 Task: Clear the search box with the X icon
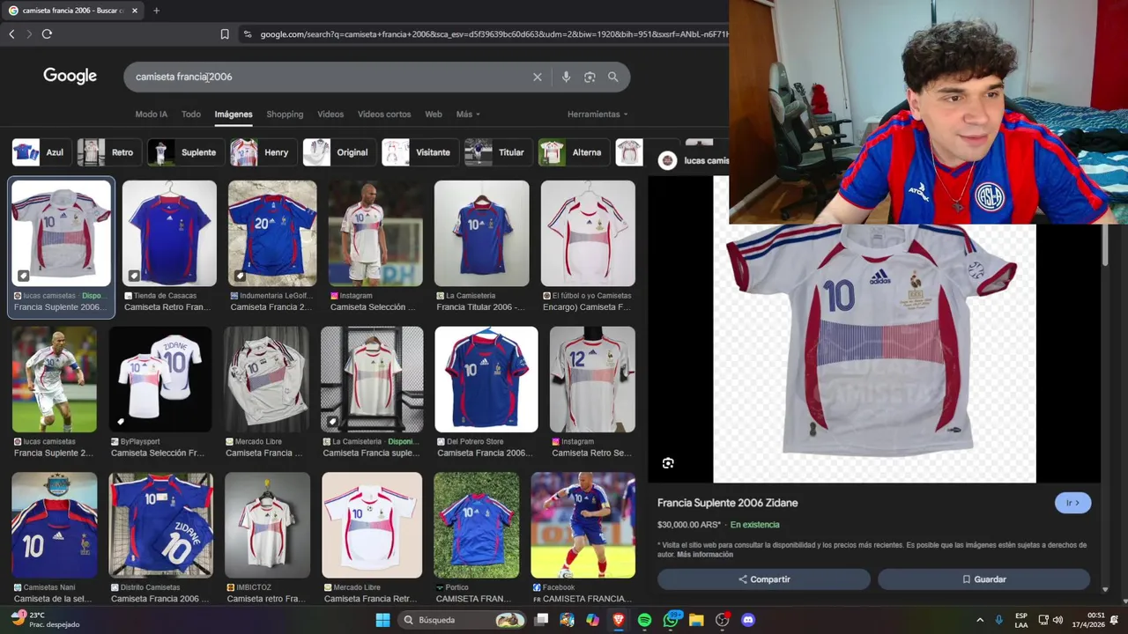click(x=537, y=77)
